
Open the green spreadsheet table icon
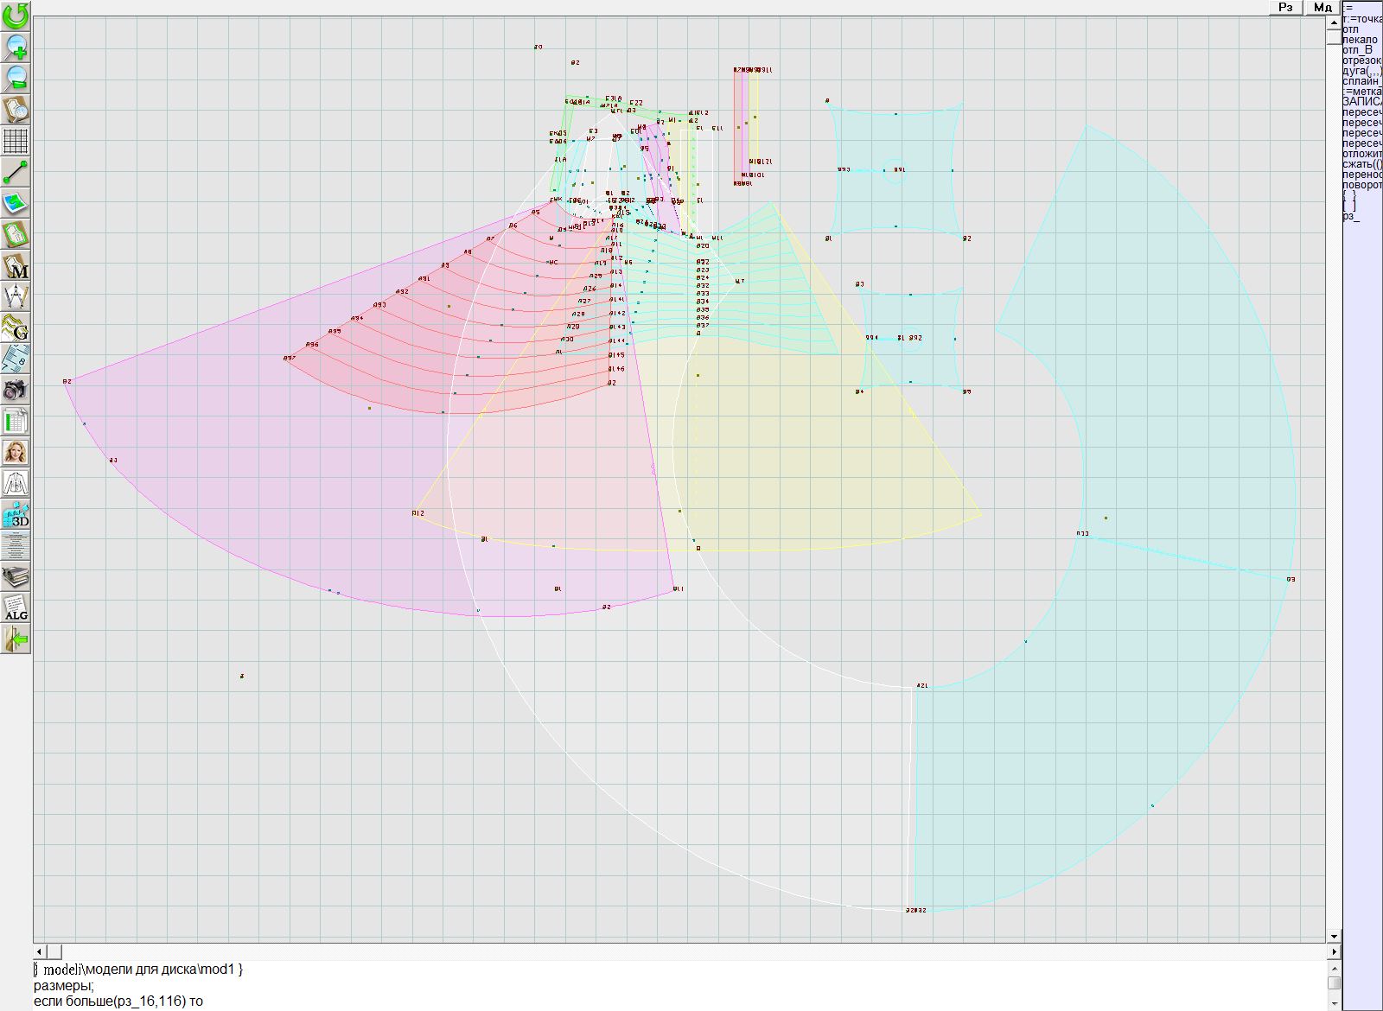point(16,422)
